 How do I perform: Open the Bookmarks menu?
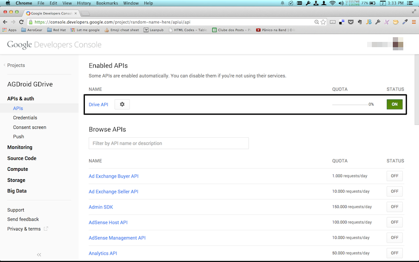tap(107, 3)
